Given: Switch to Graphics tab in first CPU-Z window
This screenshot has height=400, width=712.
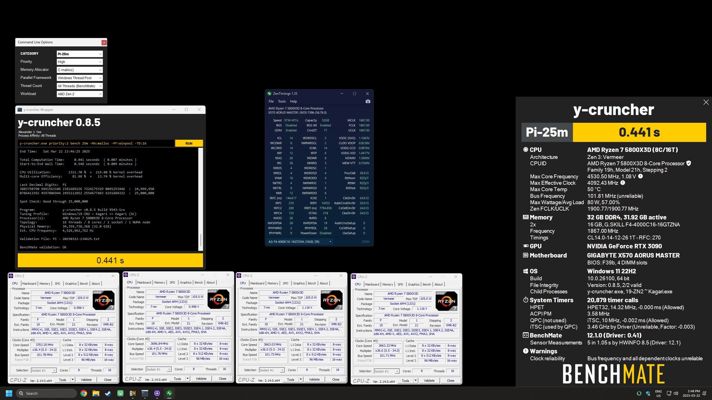Looking at the screenshot, I should [x=71, y=284].
